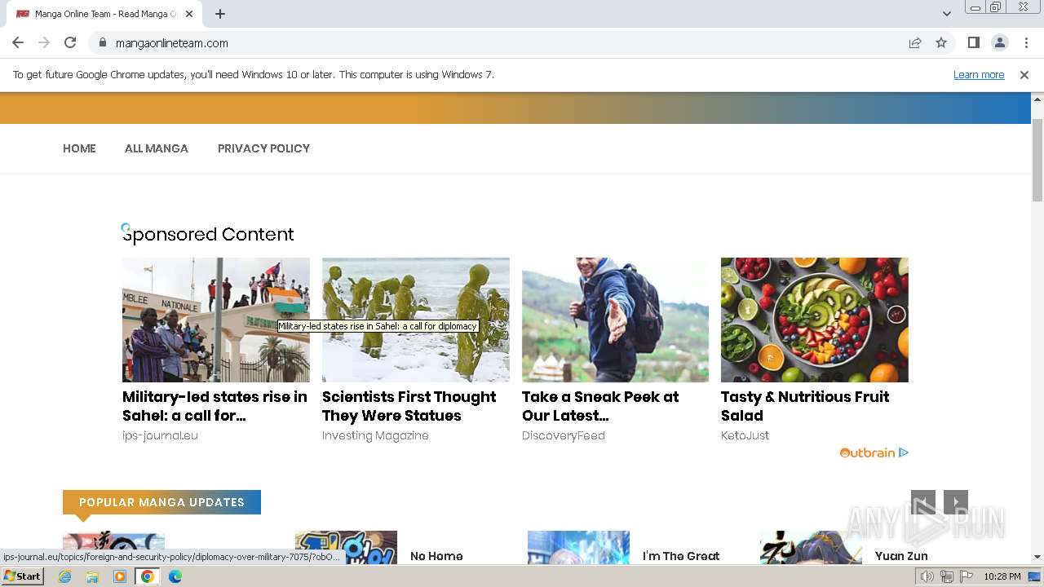Click Military-led states rise in Sahel headline

[x=215, y=406]
